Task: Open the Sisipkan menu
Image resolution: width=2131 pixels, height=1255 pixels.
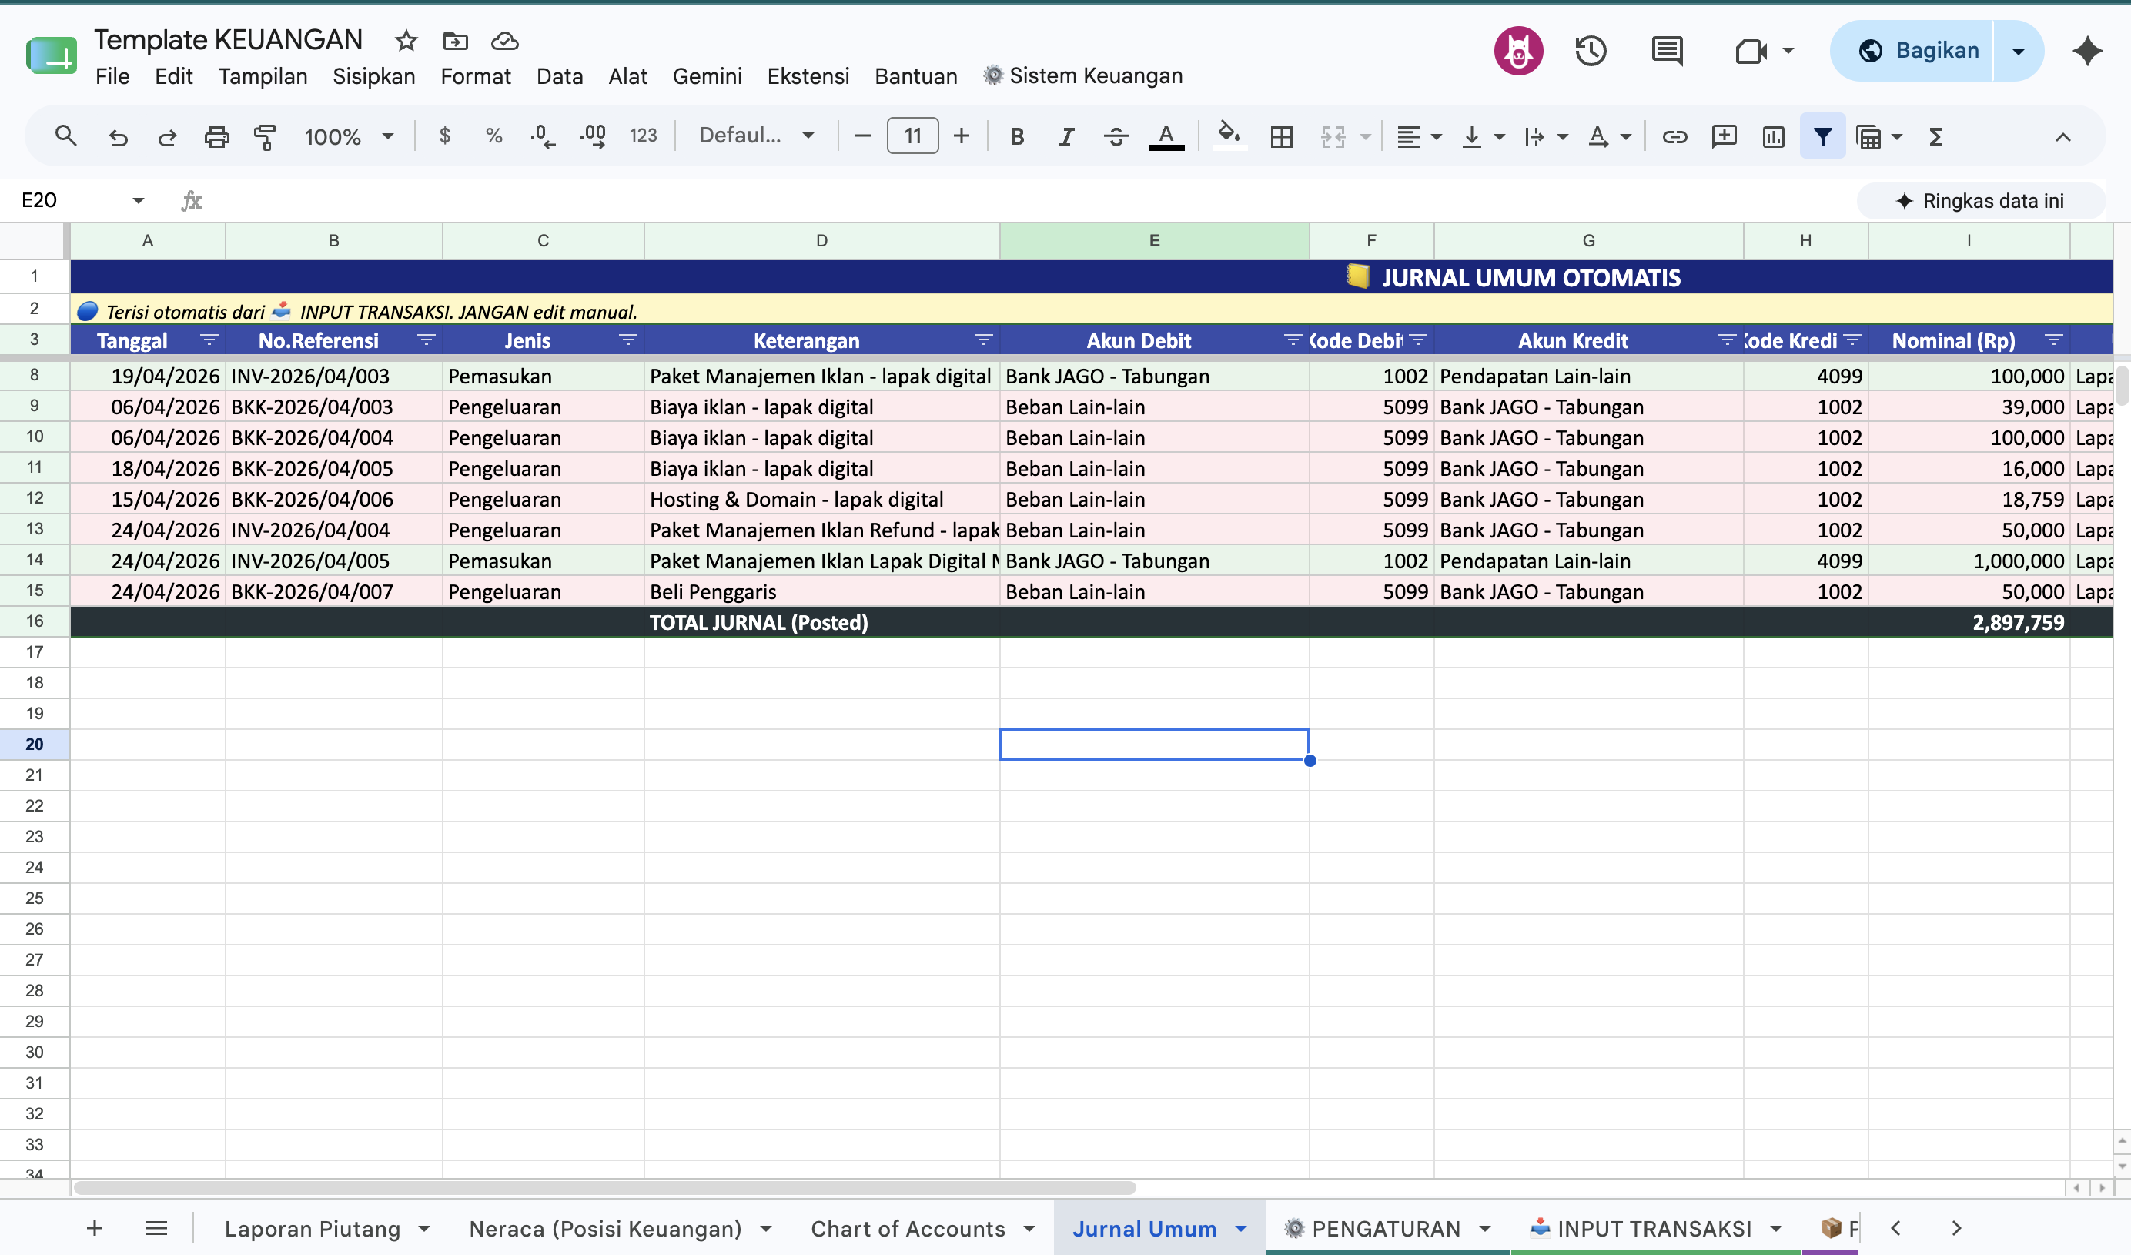Action: tap(373, 76)
